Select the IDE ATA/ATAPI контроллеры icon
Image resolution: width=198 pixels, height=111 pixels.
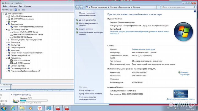coord(9,19)
